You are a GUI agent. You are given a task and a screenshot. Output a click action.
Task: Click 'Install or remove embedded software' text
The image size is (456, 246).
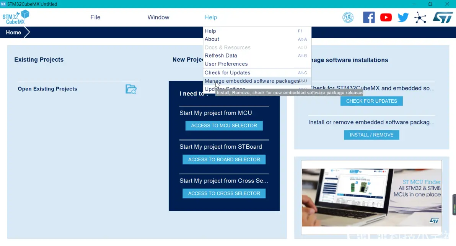click(371, 122)
